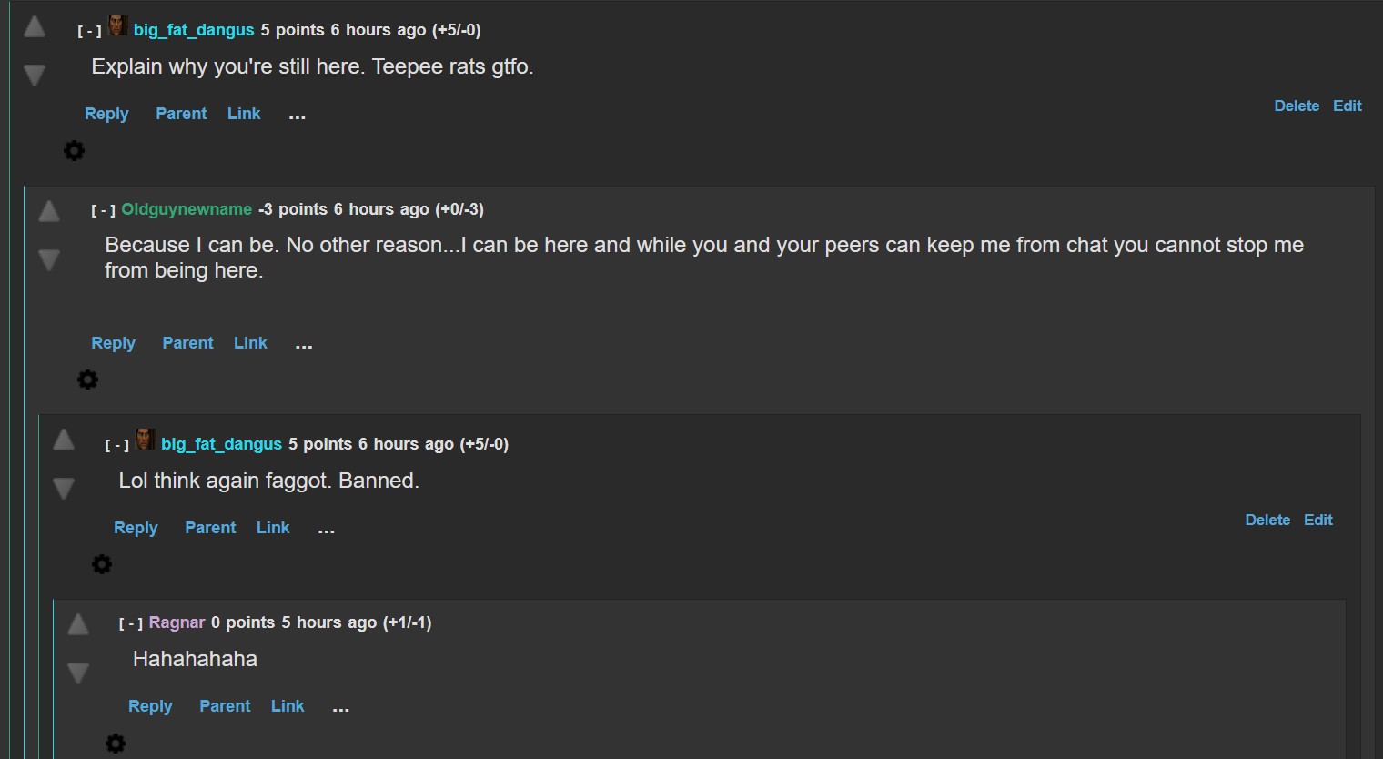Downvote big_fat_dangus's 'Explain why' comment
This screenshot has height=759, width=1383.
(35, 75)
